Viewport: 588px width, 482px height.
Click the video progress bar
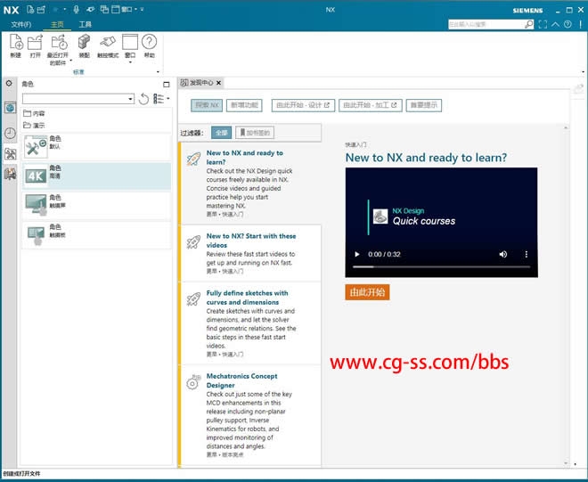click(437, 266)
